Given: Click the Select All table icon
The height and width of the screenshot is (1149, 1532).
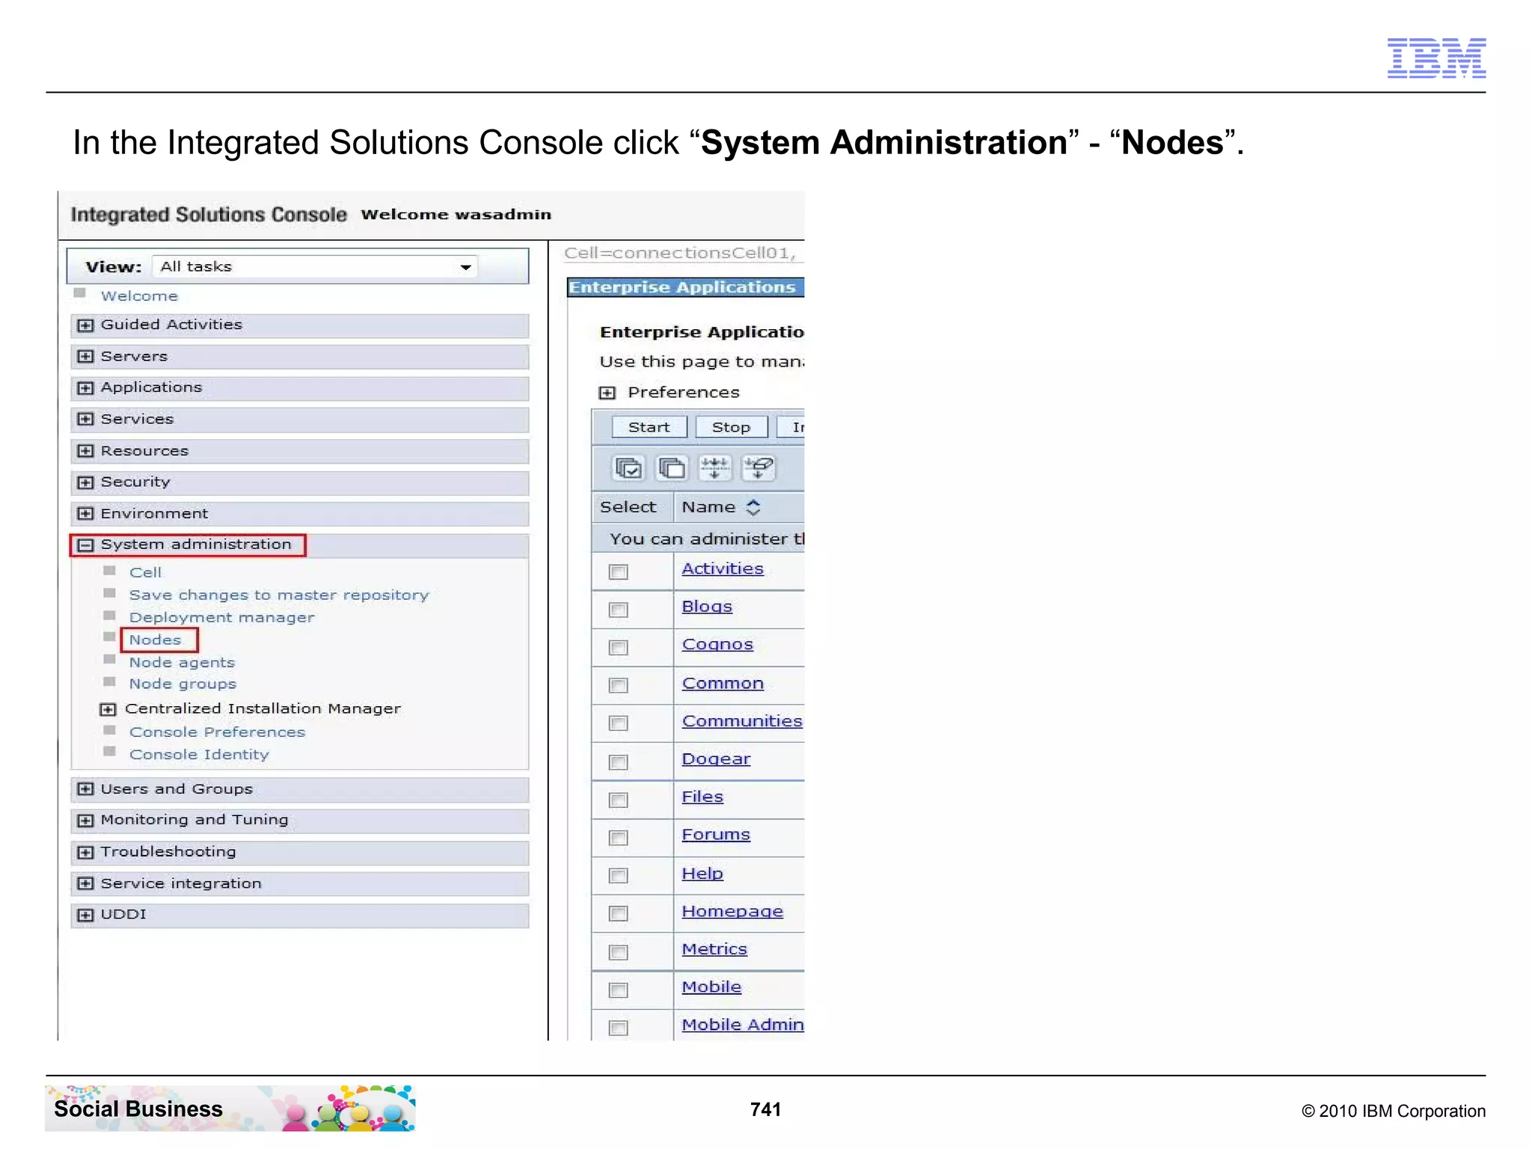Looking at the screenshot, I should (x=628, y=468).
